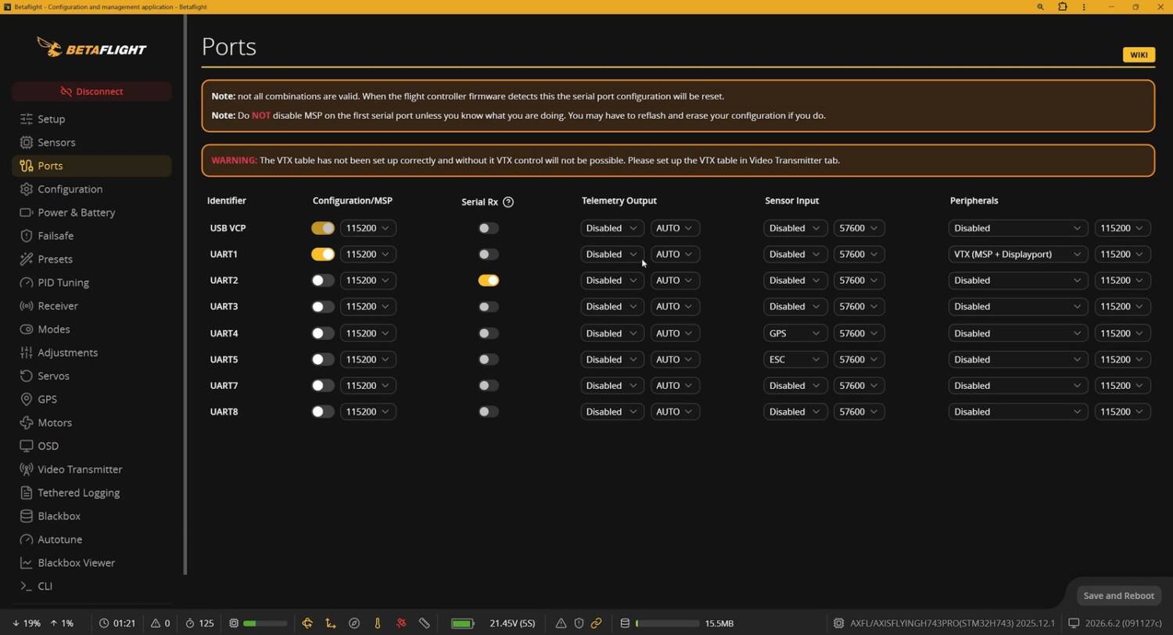Open UART7 telemetry AUTO baud dropdown
This screenshot has height=635, width=1173.
coord(674,386)
